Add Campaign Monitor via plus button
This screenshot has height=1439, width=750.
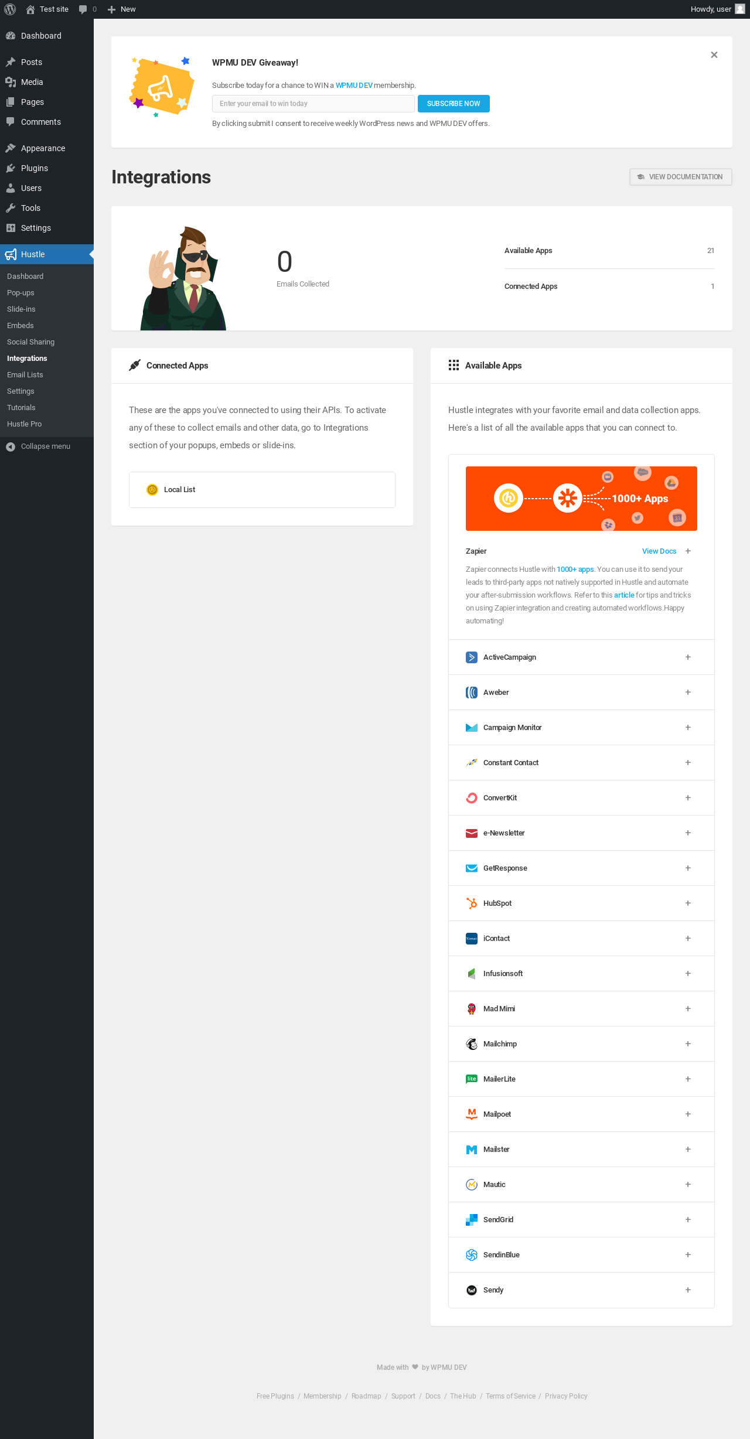point(688,728)
